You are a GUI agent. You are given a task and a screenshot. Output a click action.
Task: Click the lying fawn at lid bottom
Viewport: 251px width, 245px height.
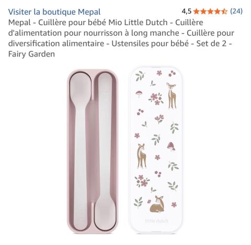click(157, 204)
